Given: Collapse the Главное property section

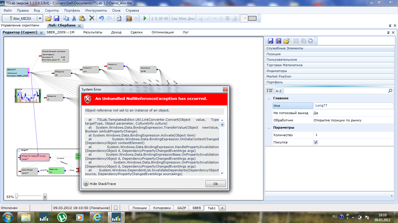Looking at the screenshot, I should click(269, 98).
